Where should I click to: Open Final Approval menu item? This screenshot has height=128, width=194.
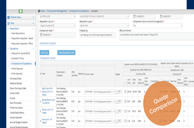tap(17, 73)
